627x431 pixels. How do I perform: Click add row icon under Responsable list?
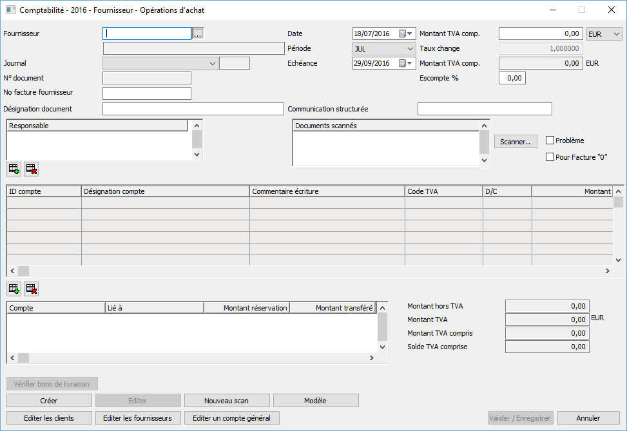(x=14, y=169)
